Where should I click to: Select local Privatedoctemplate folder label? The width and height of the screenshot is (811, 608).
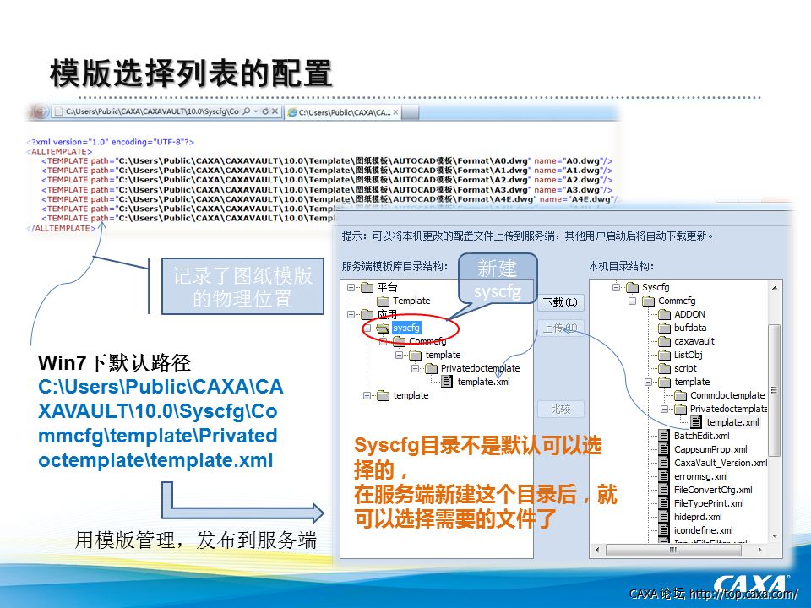tap(728, 409)
